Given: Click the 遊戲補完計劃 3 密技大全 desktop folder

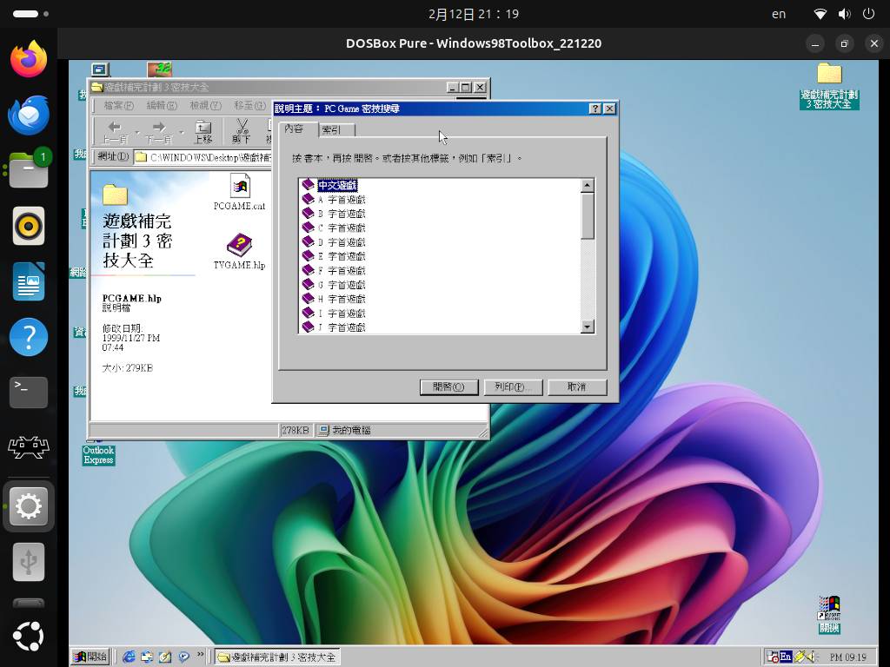Looking at the screenshot, I should pyautogui.click(x=828, y=86).
